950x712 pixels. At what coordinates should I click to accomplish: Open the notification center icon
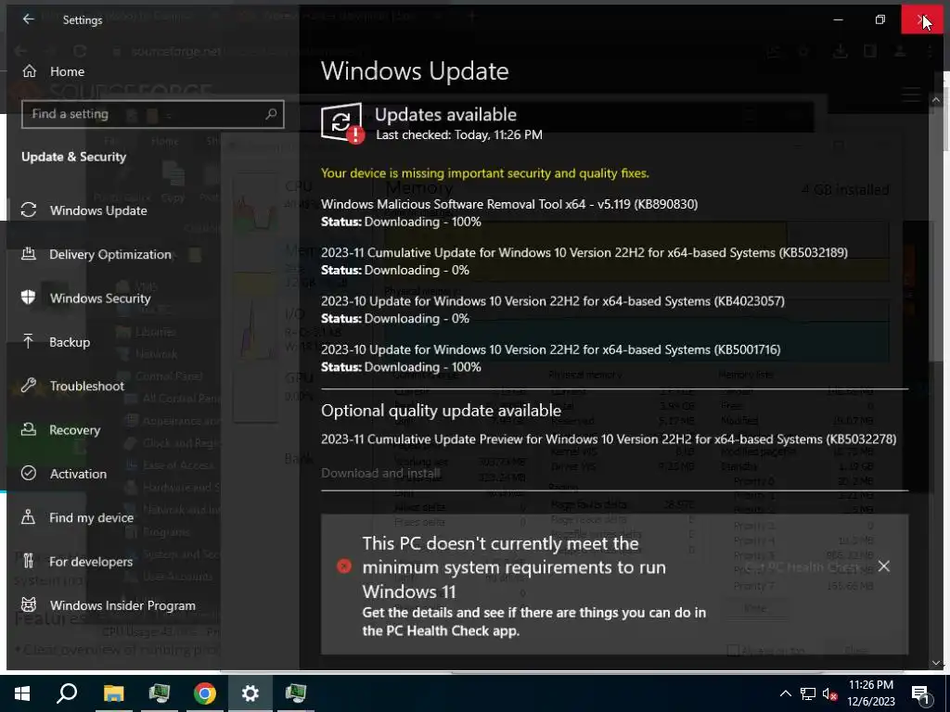(x=921, y=694)
